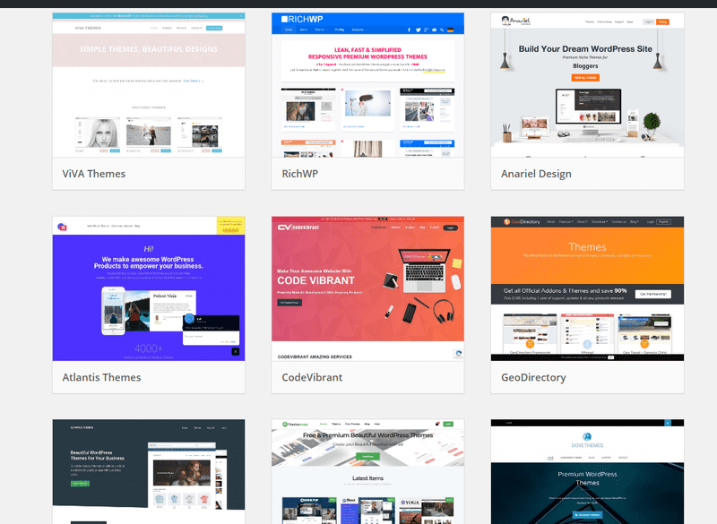The image size is (717, 524).
Task: Click the CodeVibrant CV logo icon
Action: point(284,228)
